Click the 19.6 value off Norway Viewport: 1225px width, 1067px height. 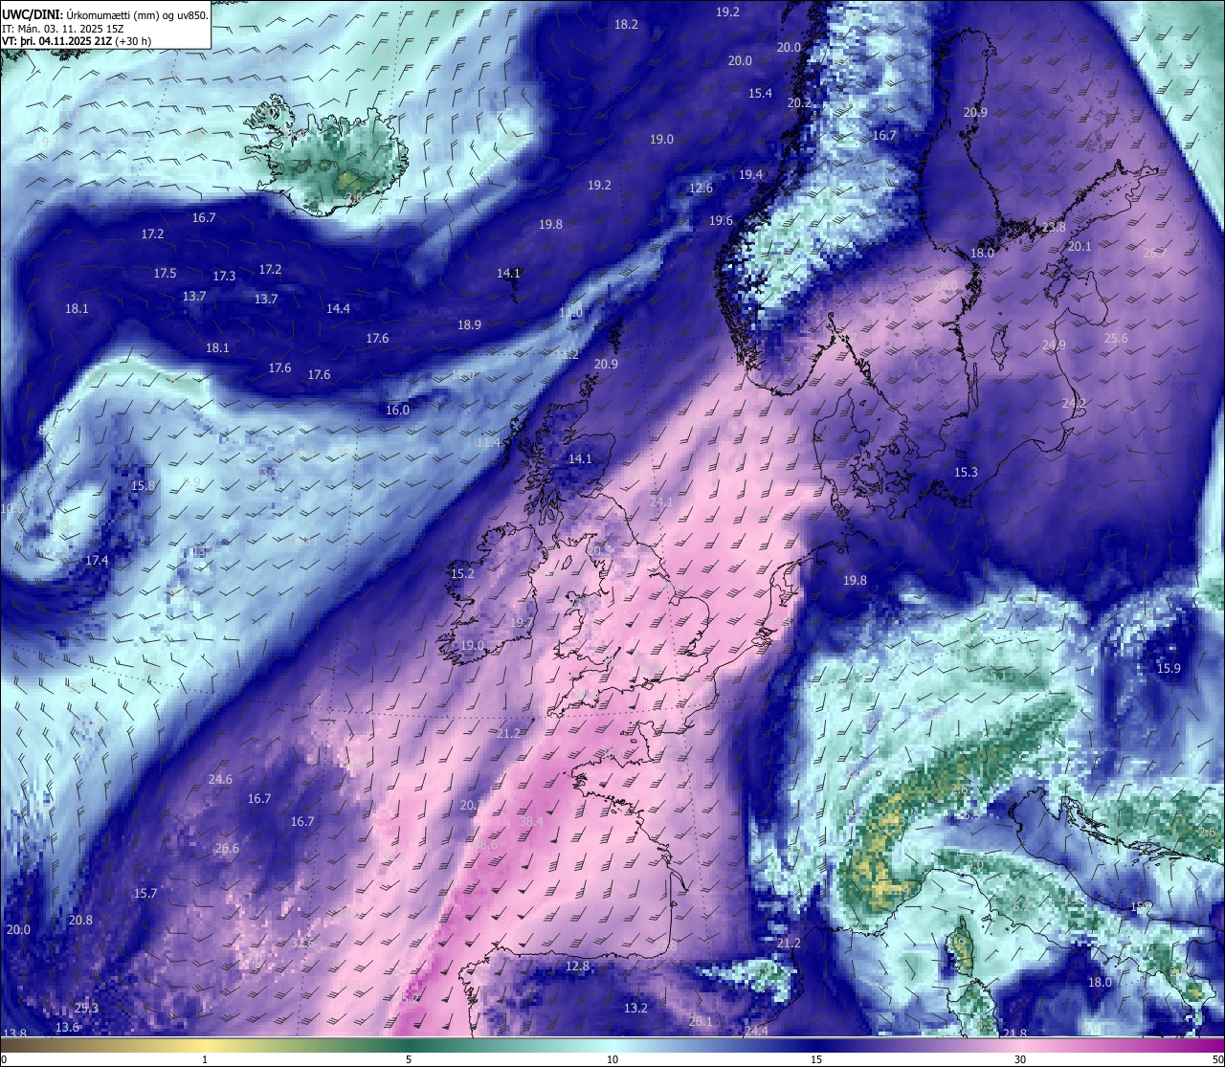(721, 220)
